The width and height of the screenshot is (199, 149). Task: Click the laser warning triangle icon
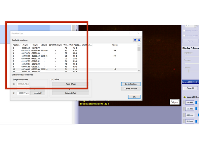click(x=185, y=97)
